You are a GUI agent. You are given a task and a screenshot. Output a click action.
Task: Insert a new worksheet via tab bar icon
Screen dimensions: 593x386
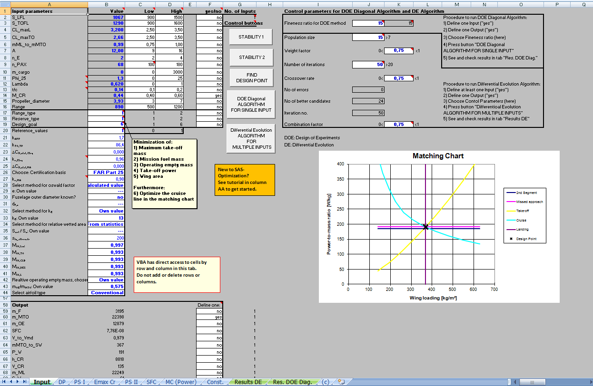pyautogui.click(x=341, y=382)
